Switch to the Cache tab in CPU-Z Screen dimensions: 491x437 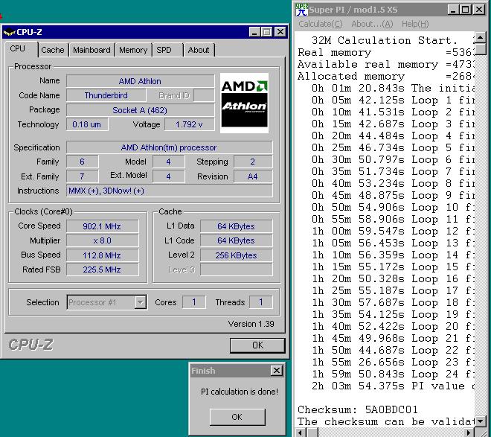tap(53, 50)
